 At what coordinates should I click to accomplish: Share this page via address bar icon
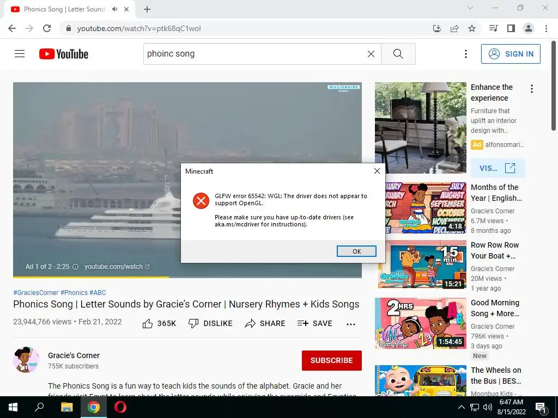pyautogui.click(x=454, y=28)
